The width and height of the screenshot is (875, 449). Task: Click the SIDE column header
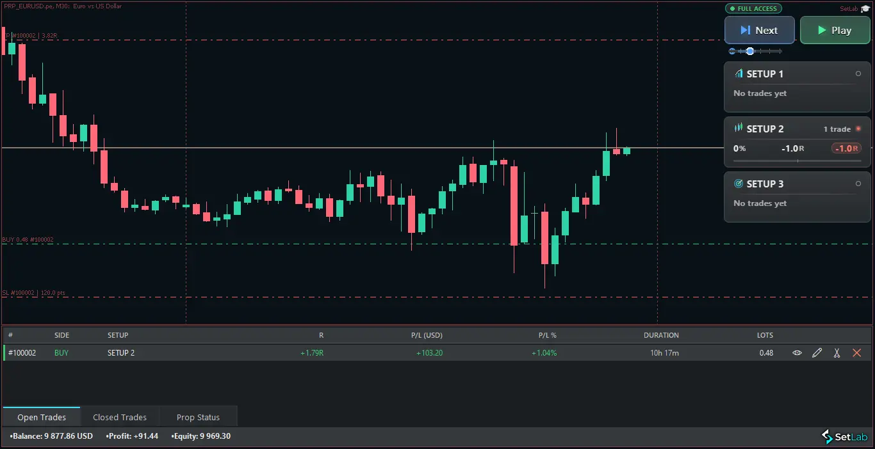62,335
